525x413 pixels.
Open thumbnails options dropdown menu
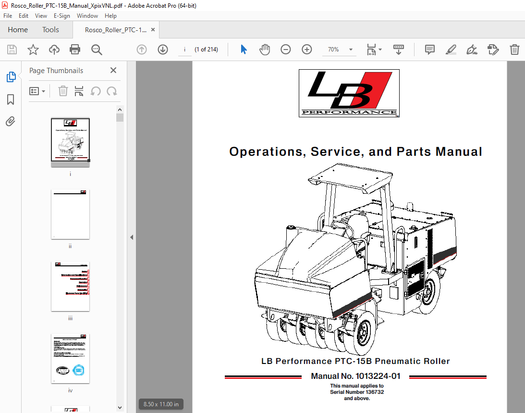click(37, 91)
